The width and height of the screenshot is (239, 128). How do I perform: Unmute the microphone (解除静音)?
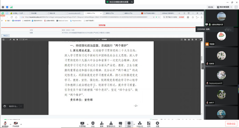(5, 124)
